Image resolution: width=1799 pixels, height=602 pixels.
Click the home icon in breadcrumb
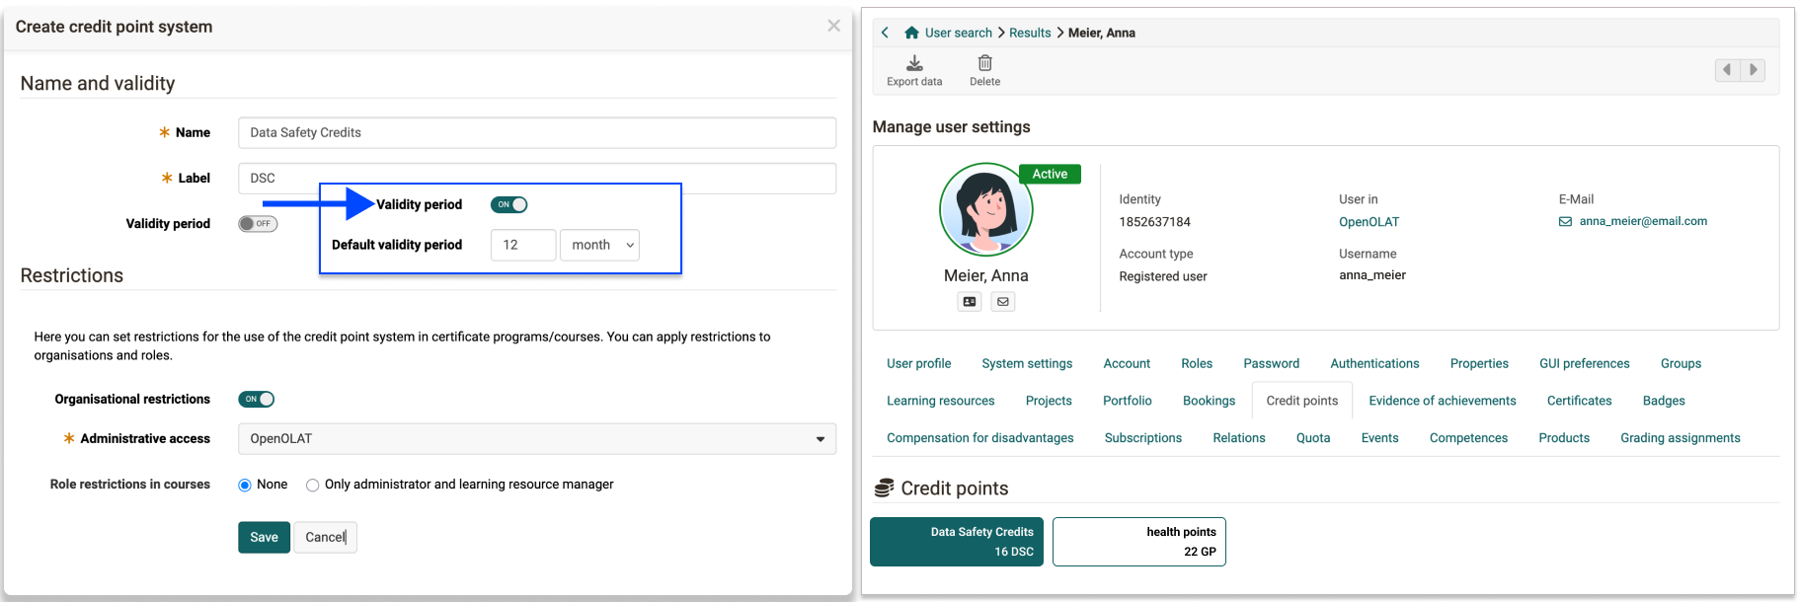point(911,33)
